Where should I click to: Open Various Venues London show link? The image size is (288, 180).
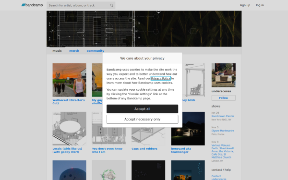[x=223, y=151]
